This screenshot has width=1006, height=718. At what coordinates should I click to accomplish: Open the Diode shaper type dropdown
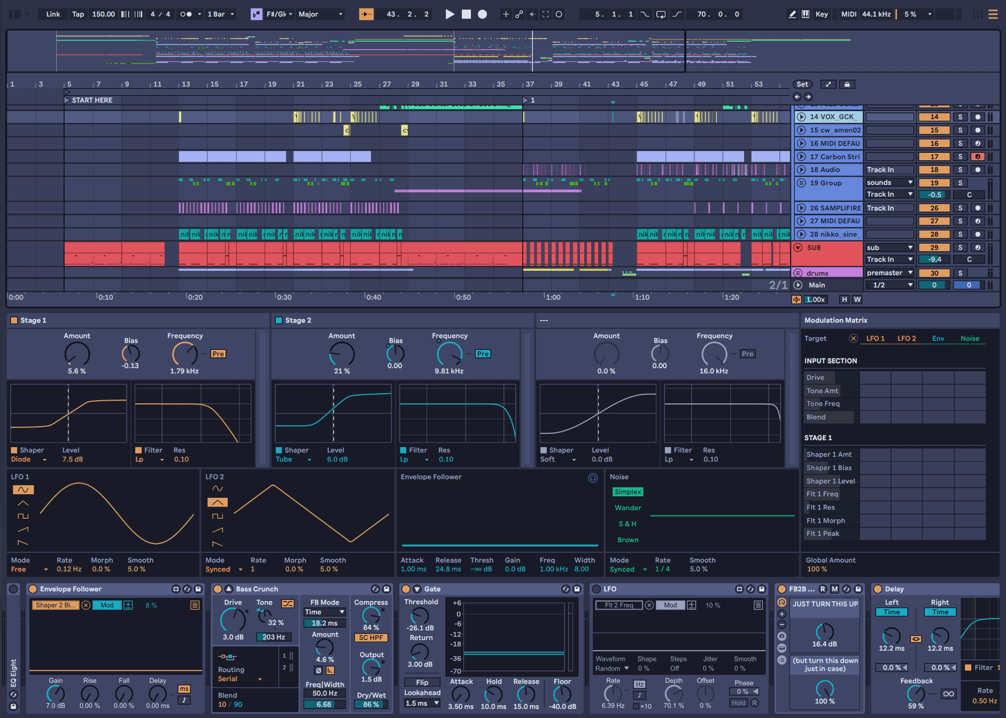pos(29,459)
